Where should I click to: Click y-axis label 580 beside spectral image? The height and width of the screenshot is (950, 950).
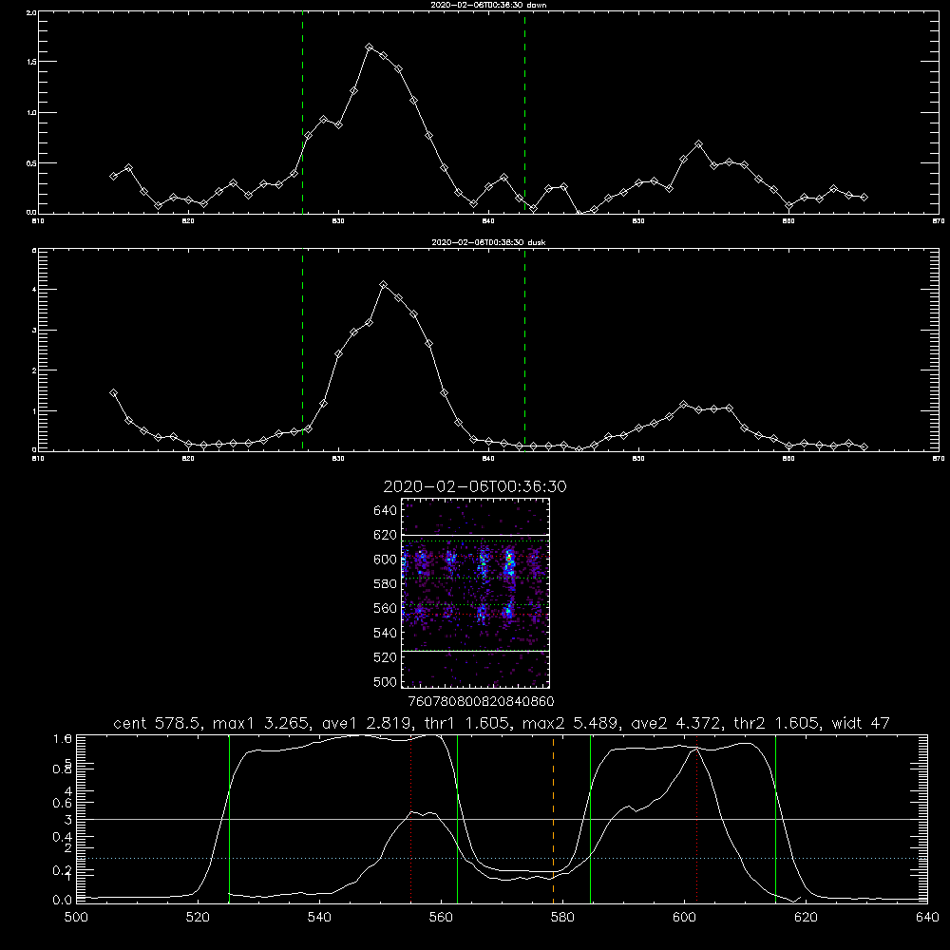tap(386, 583)
